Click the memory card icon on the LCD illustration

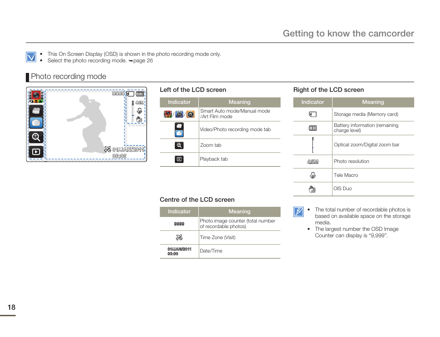[x=130, y=94]
